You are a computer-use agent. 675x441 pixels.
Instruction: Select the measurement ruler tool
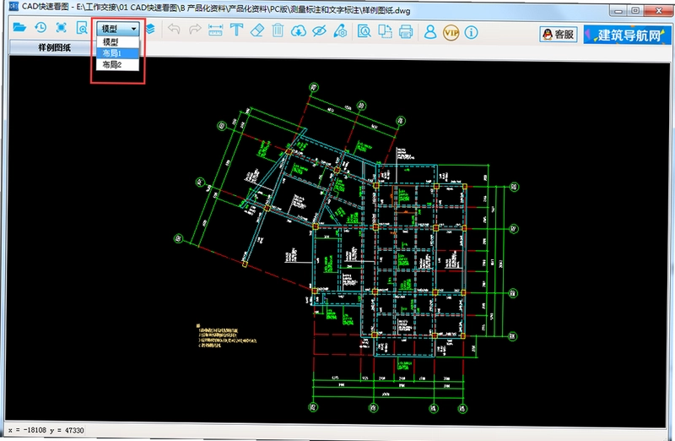pyautogui.click(x=215, y=30)
